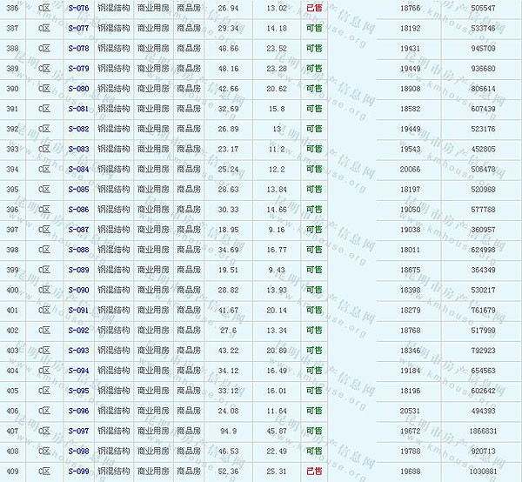This screenshot has height=482, width=522.
Task: Open details for unit S-085
Action: 78,189
